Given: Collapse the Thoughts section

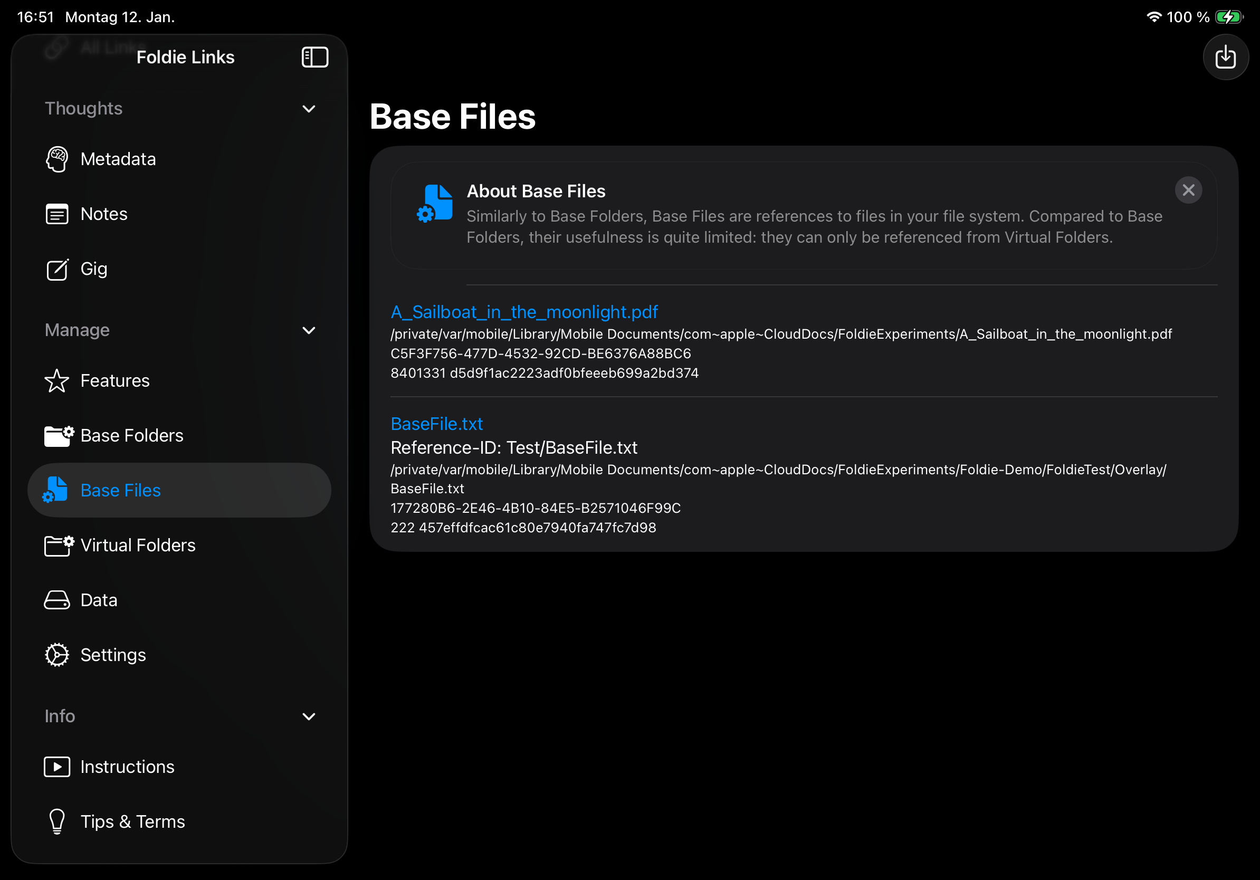Looking at the screenshot, I should (x=309, y=109).
